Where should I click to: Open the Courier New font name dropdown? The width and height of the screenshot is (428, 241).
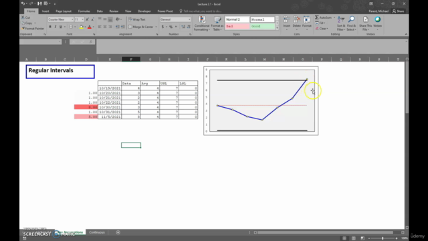[x=72, y=19]
